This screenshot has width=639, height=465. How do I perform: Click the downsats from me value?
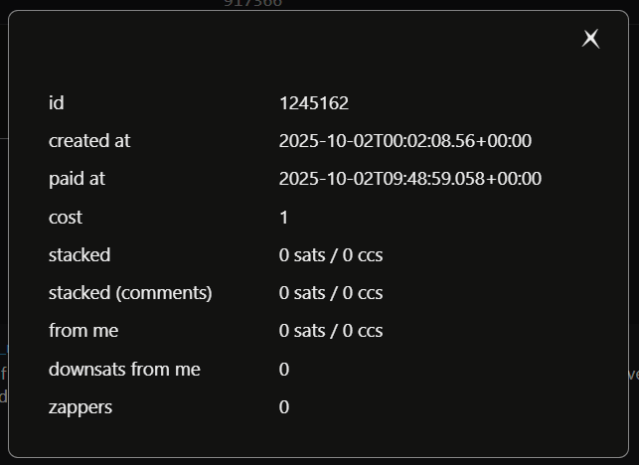[x=284, y=370]
